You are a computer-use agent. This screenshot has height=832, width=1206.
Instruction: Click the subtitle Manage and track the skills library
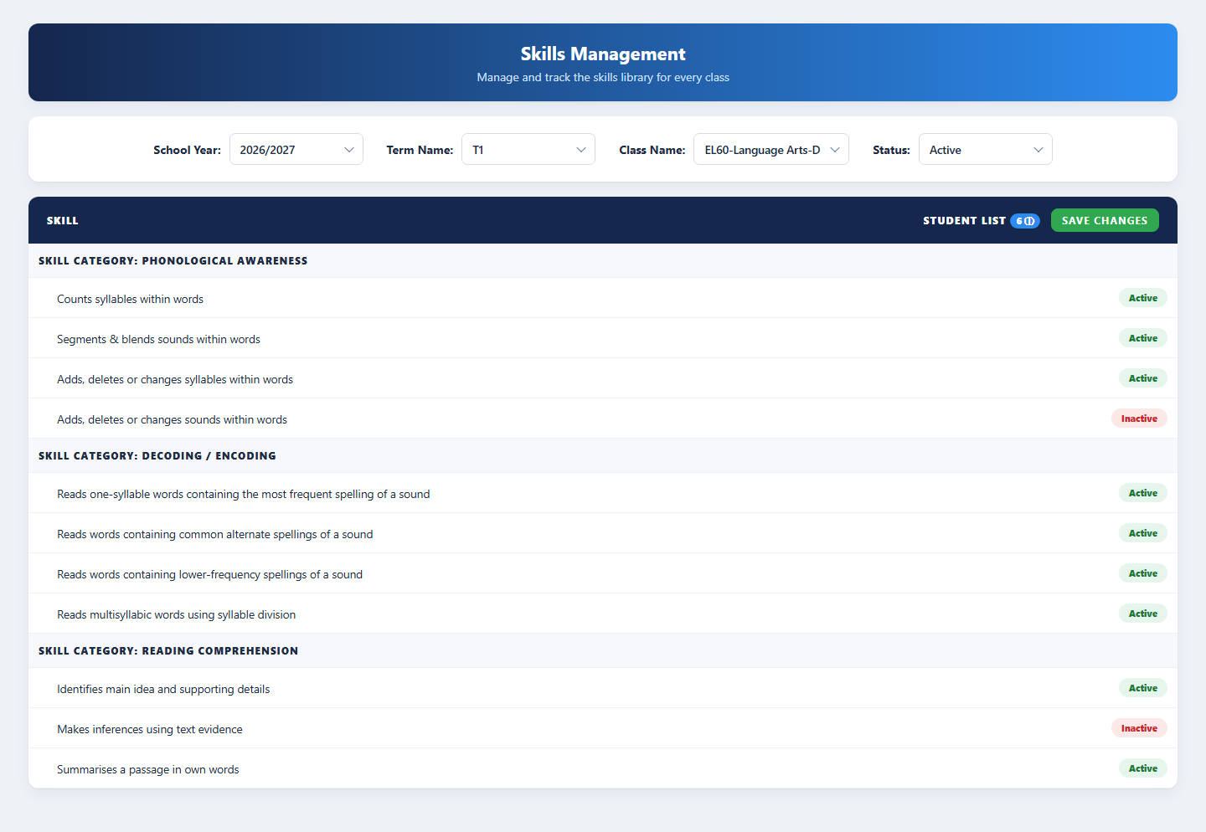[603, 77]
